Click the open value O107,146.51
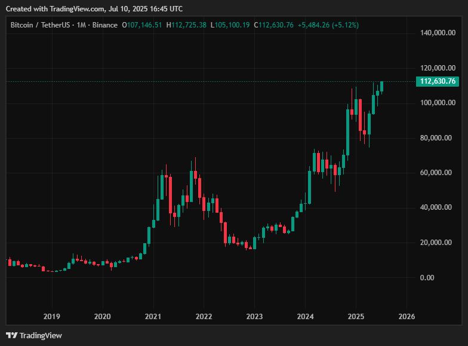The width and height of the screenshot is (468, 346). (142, 25)
